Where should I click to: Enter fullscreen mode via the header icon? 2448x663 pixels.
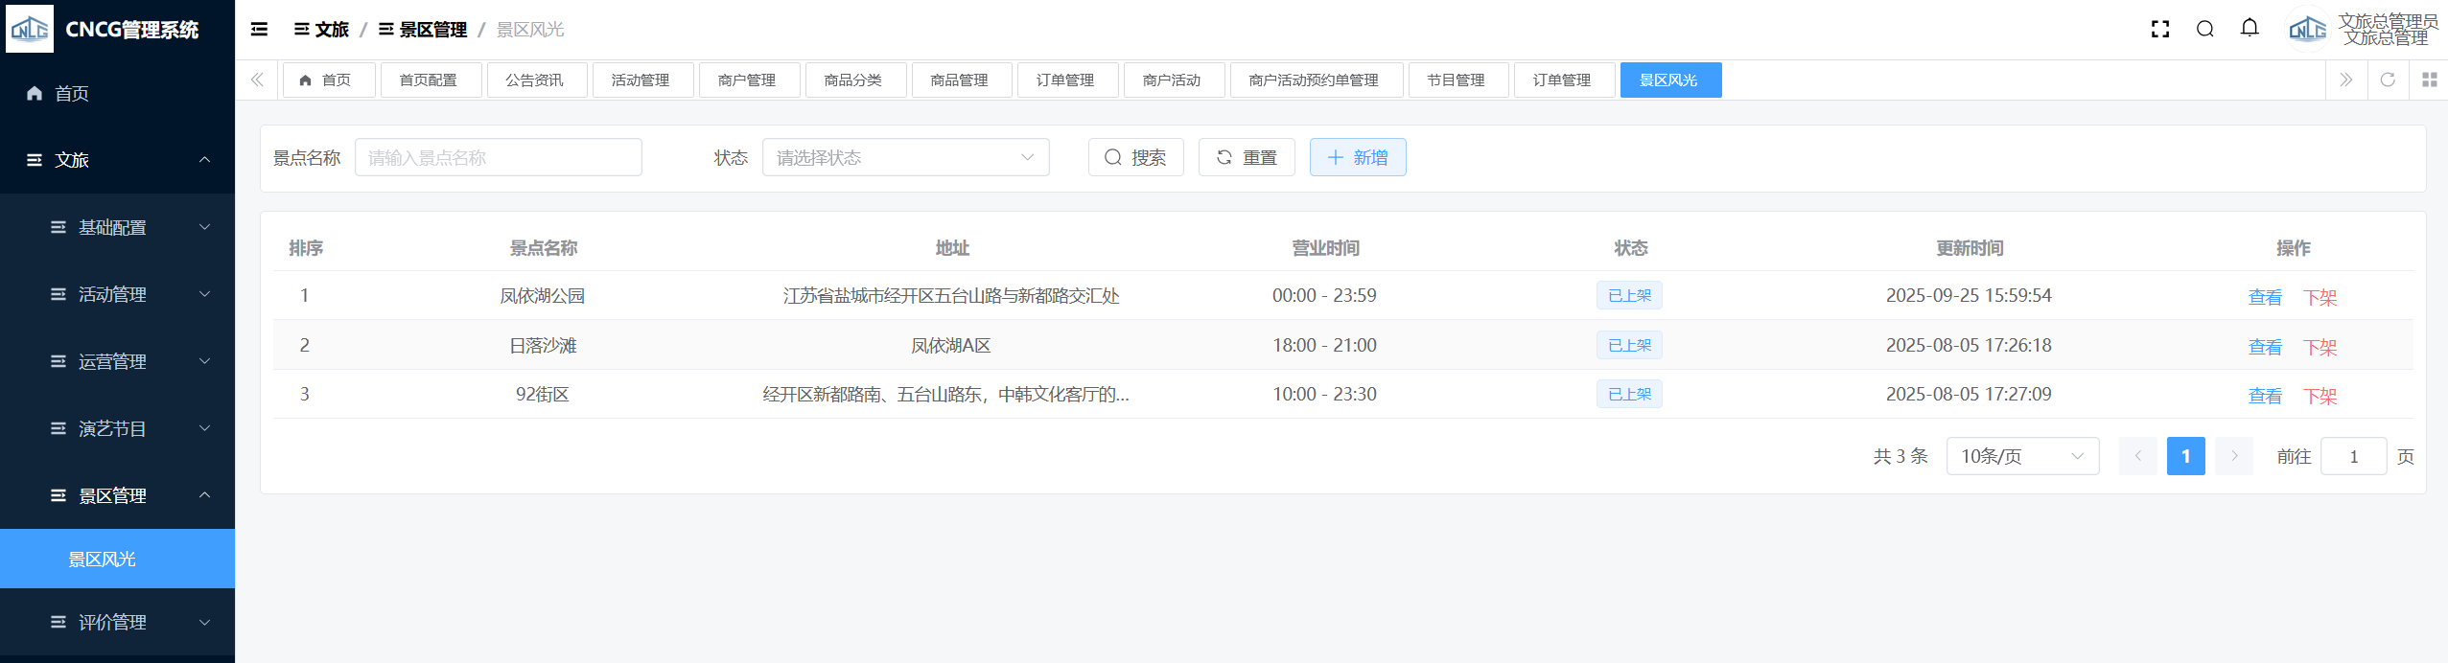pos(2159,30)
